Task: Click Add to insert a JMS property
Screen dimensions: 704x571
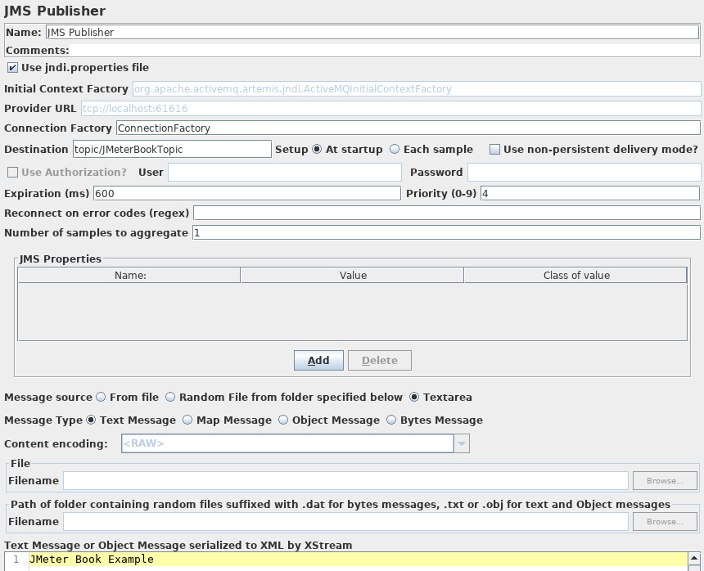Action: 318,360
